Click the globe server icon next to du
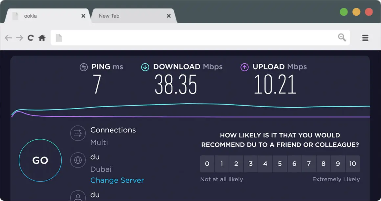This screenshot has height=201, width=381. 78,160
